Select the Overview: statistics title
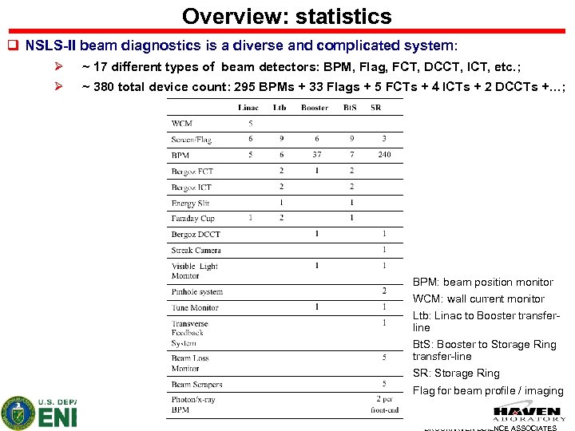This screenshot has height=431, width=575. (x=287, y=17)
